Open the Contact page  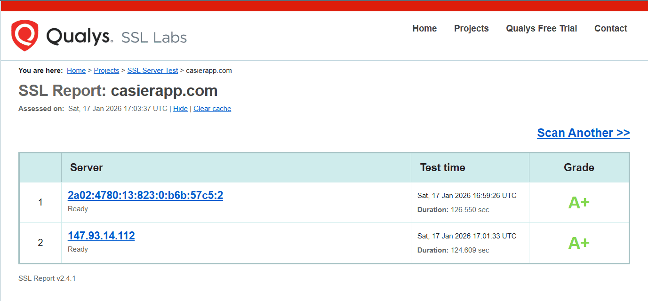(x=610, y=28)
